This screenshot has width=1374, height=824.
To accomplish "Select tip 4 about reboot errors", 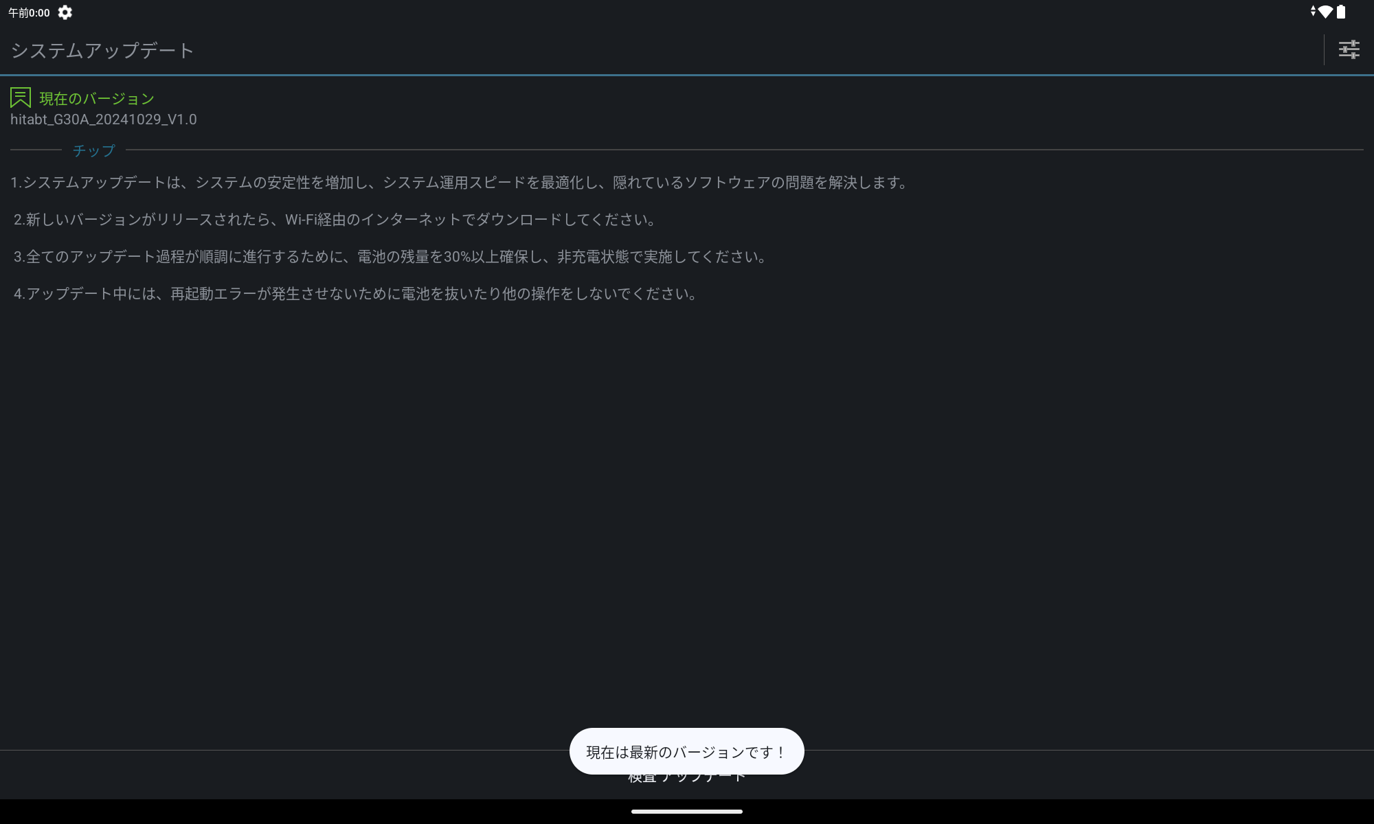I will pyautogui.click(x=355, y=294).
